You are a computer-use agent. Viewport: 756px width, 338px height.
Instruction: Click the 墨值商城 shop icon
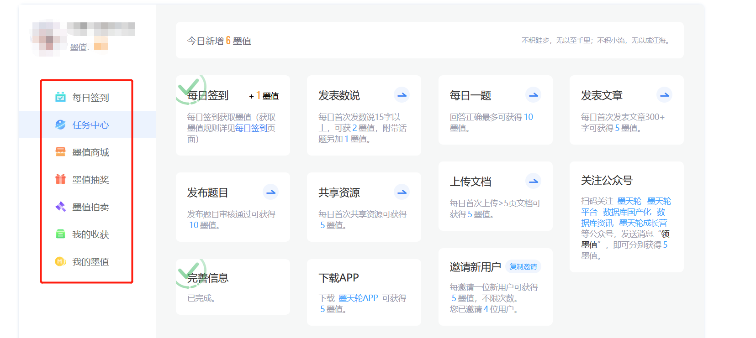60,152
